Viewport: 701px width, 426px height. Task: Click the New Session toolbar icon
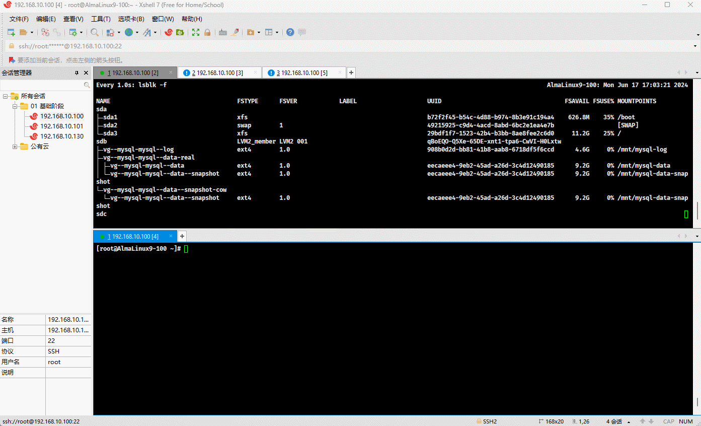tap(11, 32)
